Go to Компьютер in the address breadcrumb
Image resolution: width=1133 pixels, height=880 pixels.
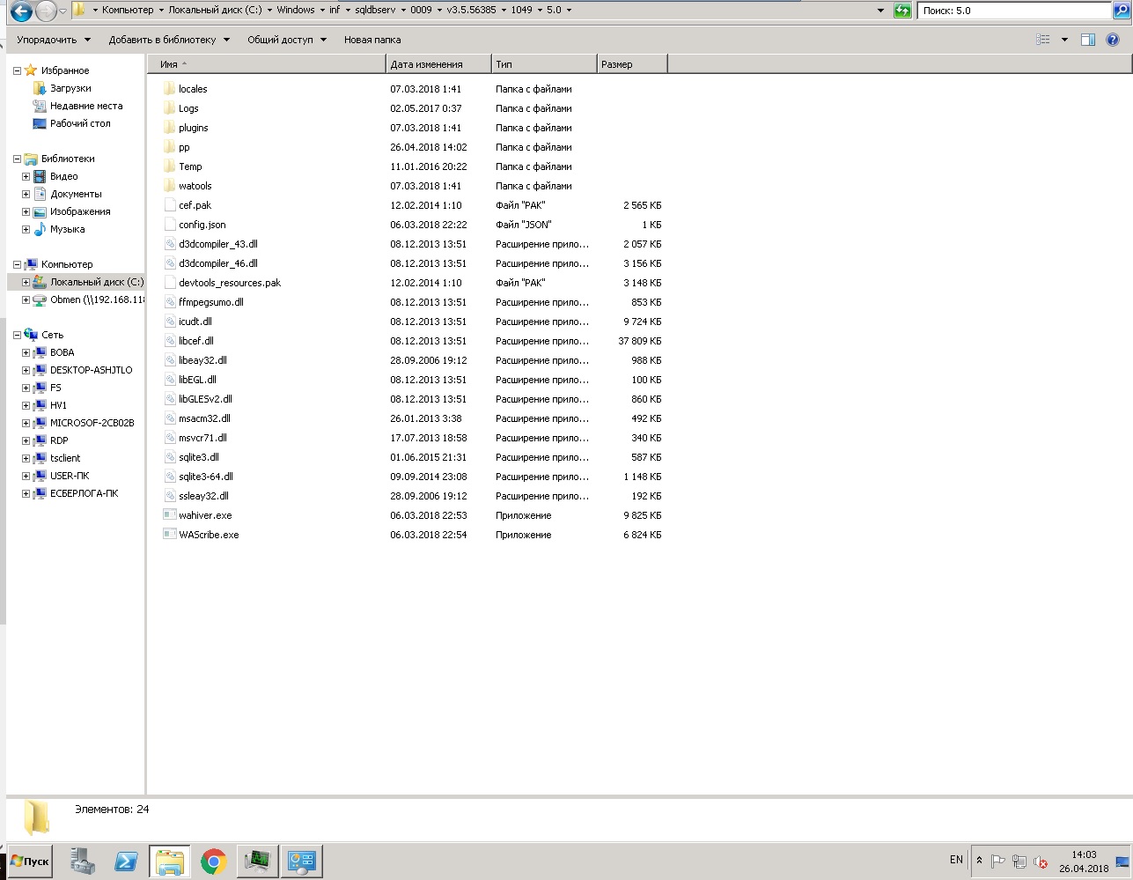[x=128, y=11]
